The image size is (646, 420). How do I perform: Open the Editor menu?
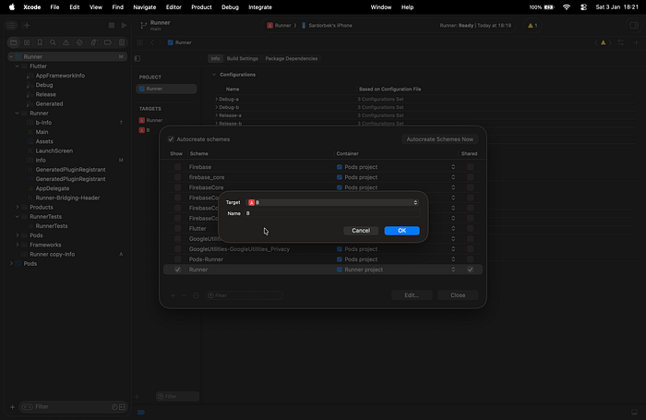[x=173, y=7]
